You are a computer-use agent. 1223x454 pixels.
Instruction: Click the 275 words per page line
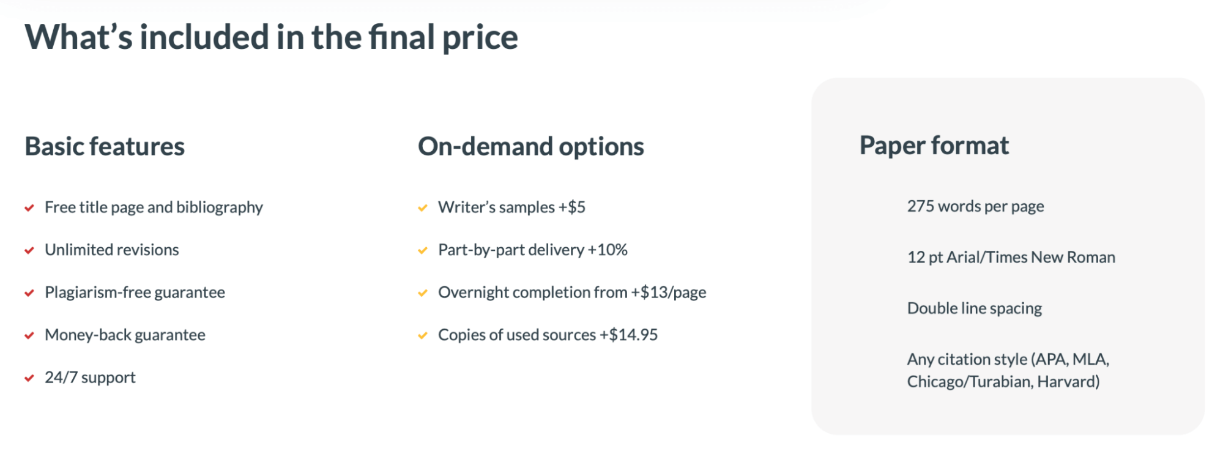pos(975,207)
